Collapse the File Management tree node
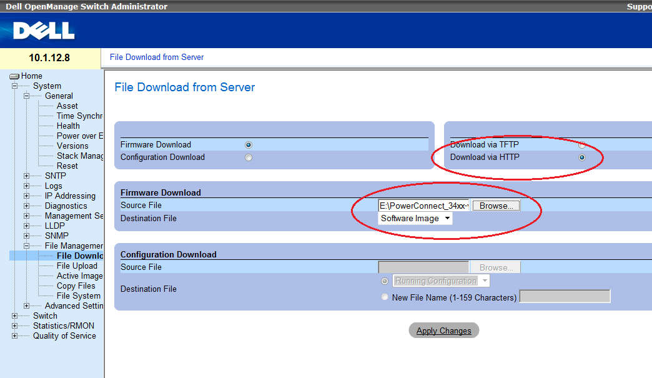The width and height of the screenshot is (652, 378). [27, 246]
